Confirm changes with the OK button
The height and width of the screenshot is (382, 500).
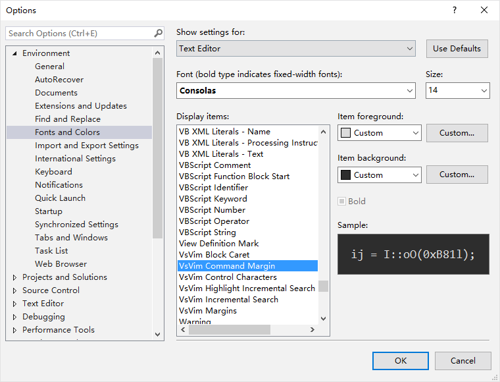400,360
